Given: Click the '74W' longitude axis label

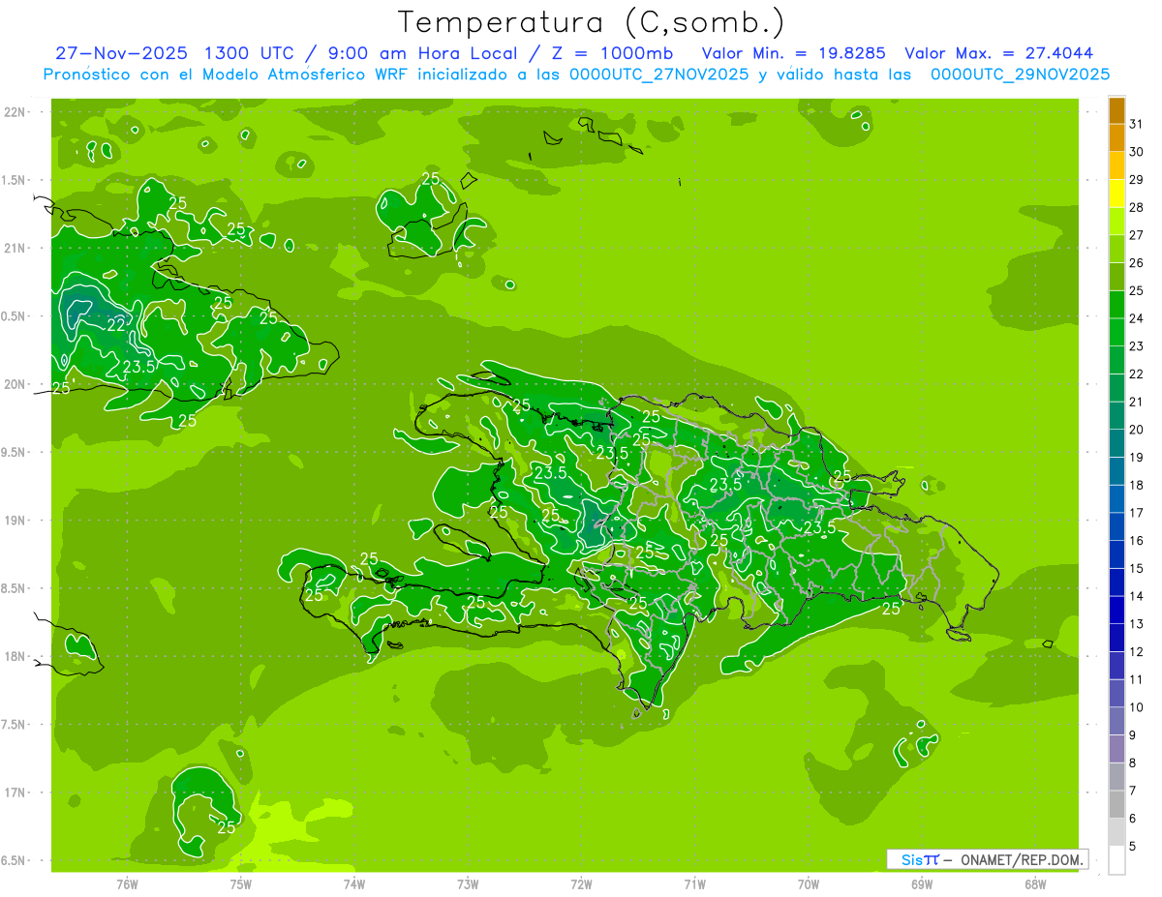Looking at the screenshot, I should coord(354,884).
